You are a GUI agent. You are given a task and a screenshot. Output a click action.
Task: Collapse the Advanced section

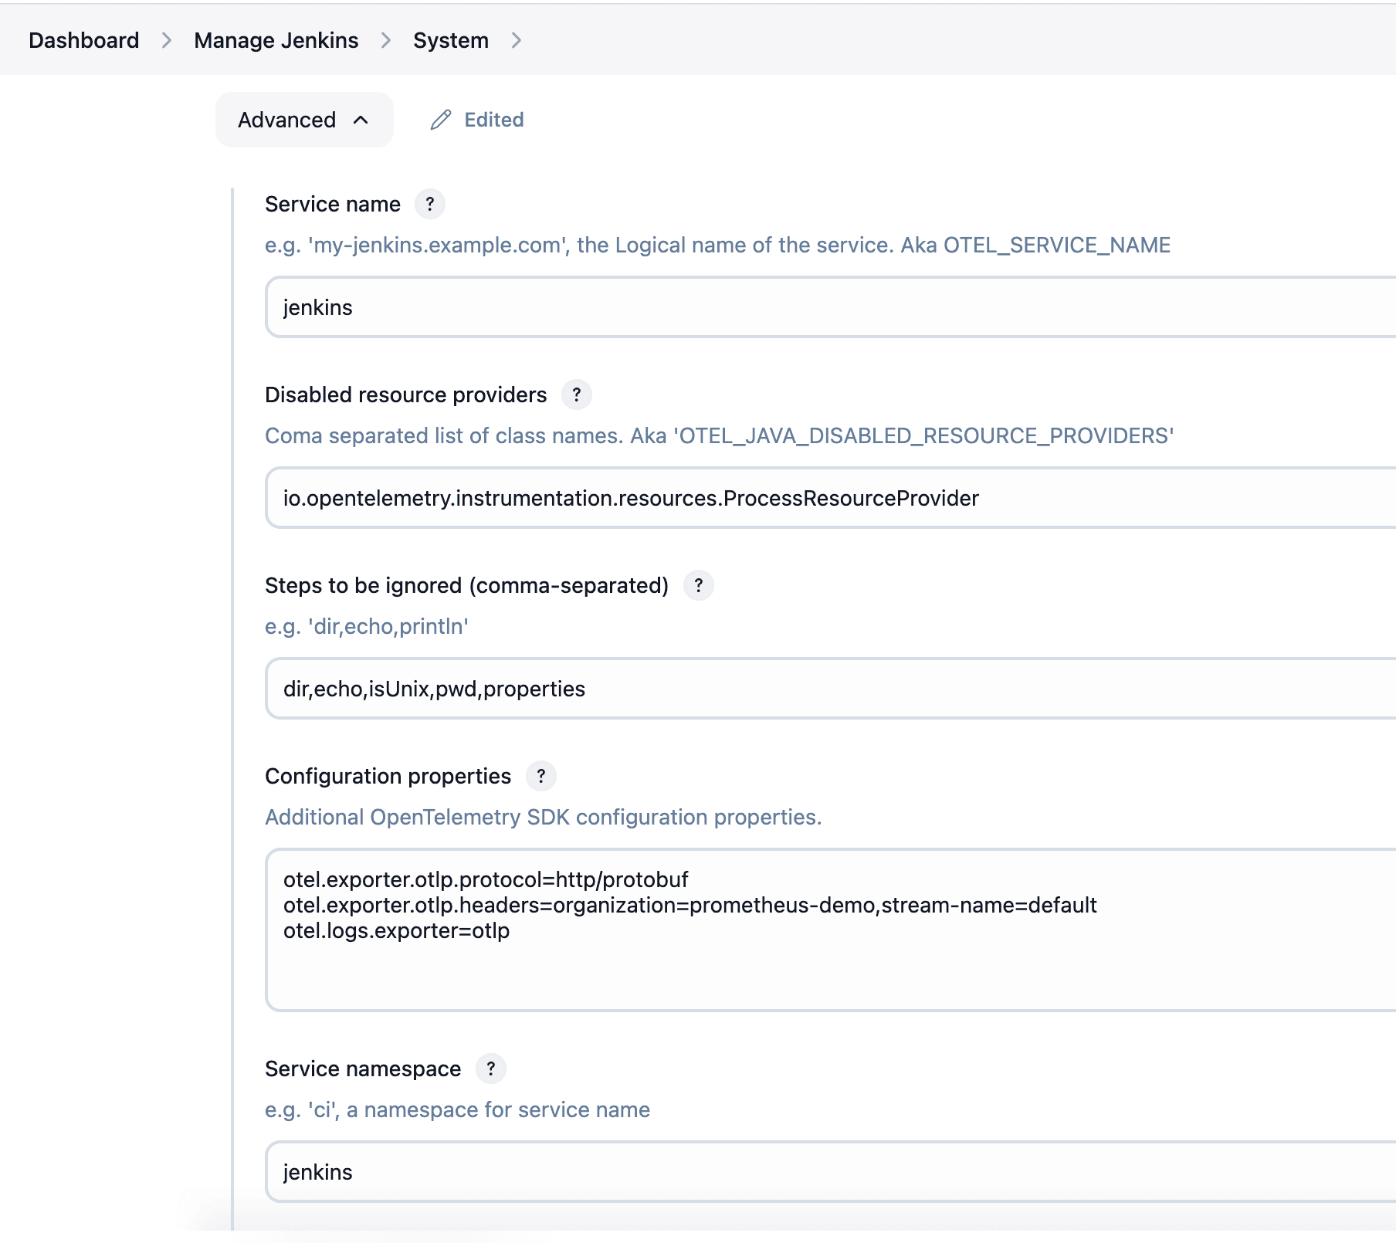tap(303, 120)
